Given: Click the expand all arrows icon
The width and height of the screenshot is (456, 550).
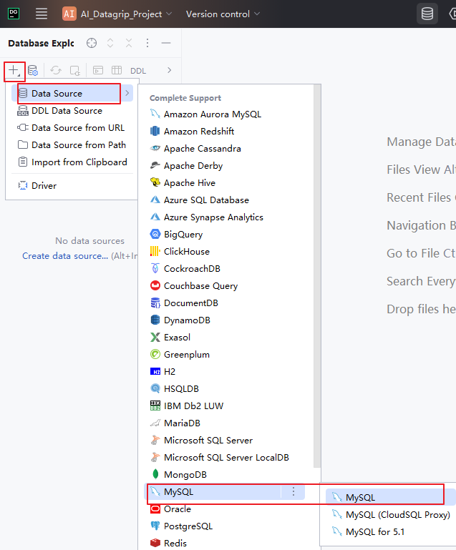Looking at the screenshot, I should tap(110, 43).
